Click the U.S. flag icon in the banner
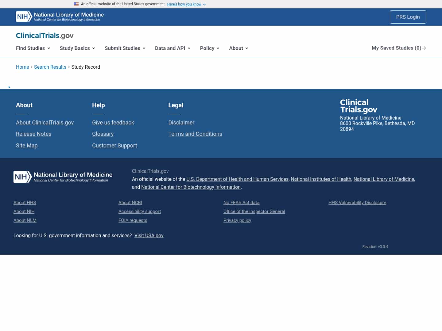The image size is (442, 331). [x=76, y=4]
